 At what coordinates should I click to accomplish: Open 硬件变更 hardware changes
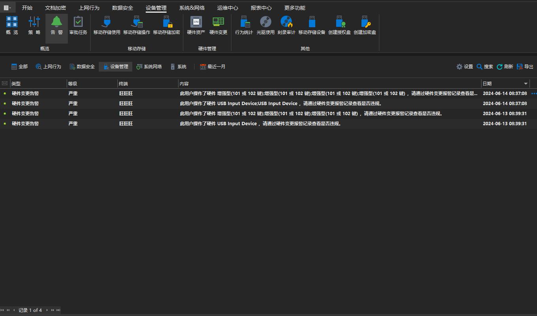[218, 26]
